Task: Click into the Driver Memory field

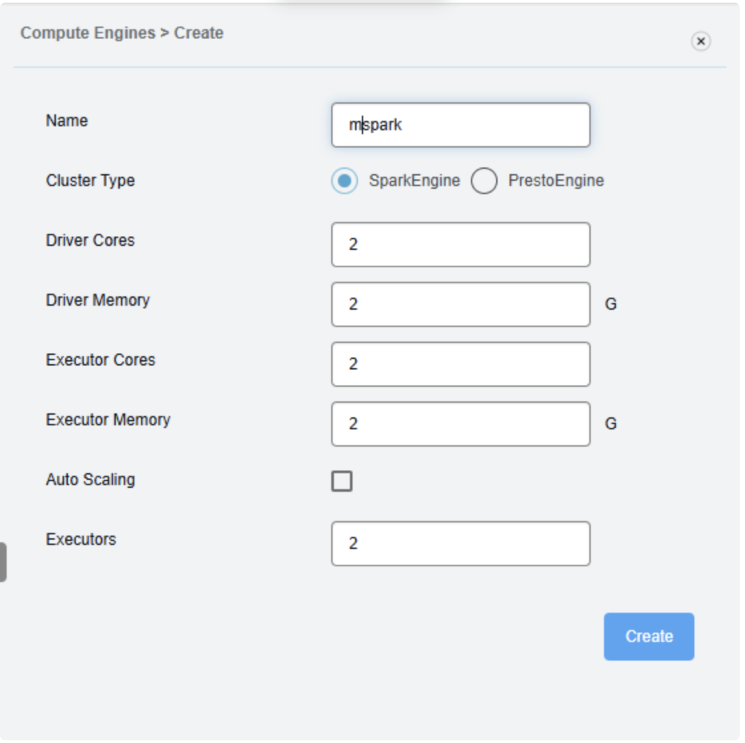Action: tap(460, 304)
